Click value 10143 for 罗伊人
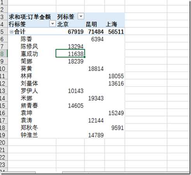 (76, 91)
